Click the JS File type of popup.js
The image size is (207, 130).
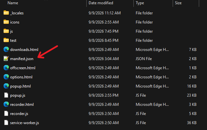[x=141, y=95]
